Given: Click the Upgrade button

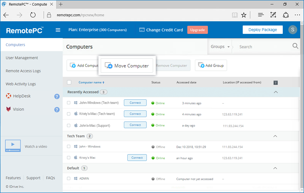Looking at the screenshot, I should [x=197, y=30].
